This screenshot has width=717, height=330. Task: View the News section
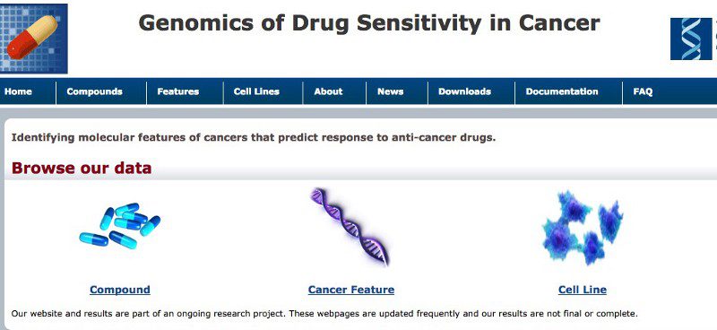(x=391, y=91)
